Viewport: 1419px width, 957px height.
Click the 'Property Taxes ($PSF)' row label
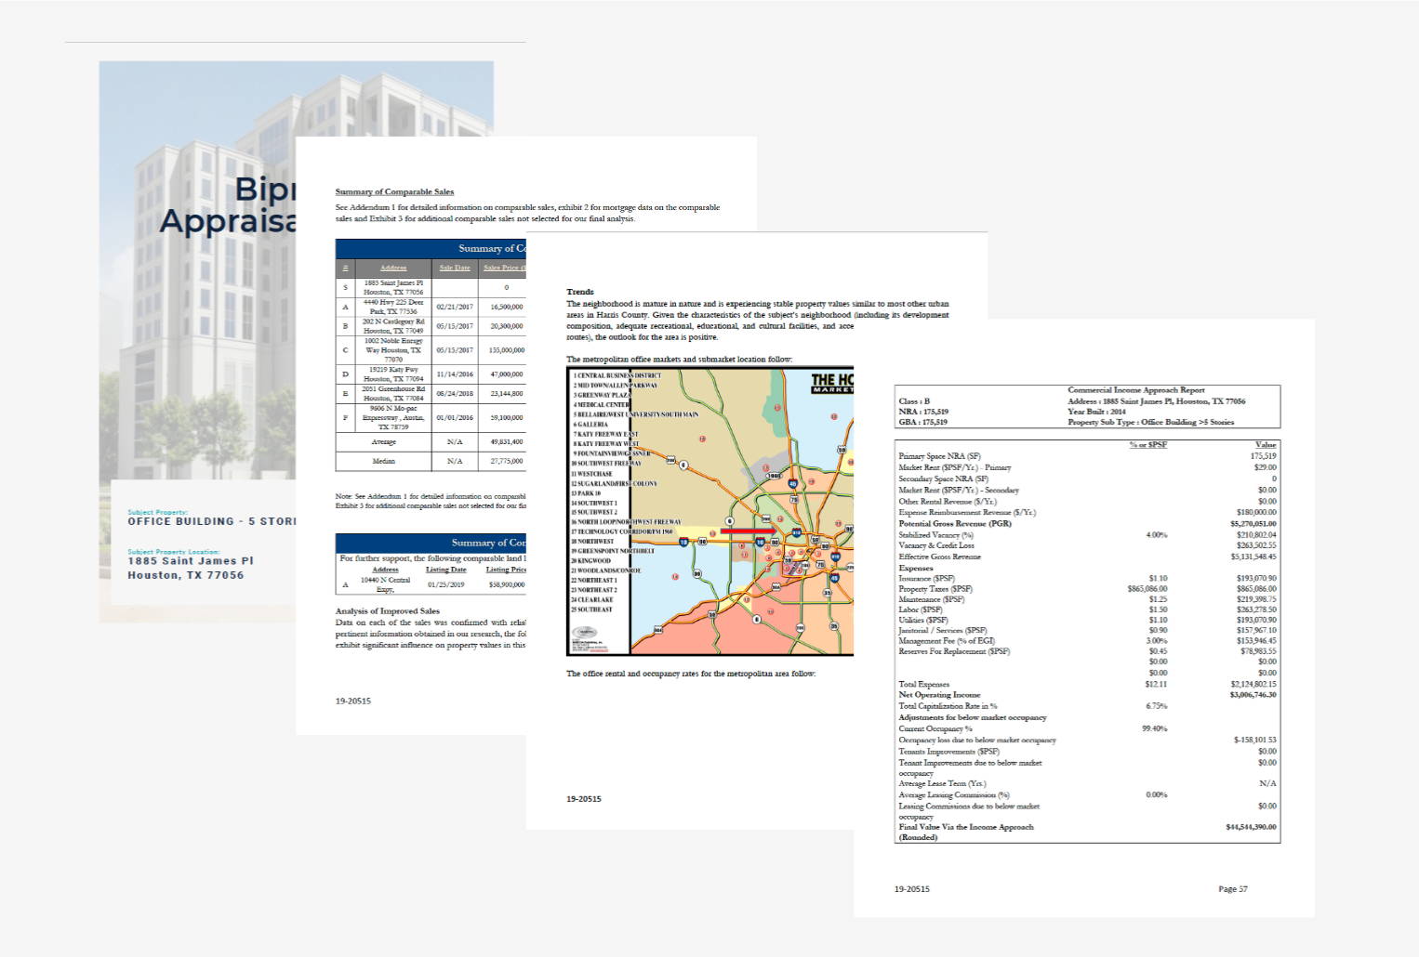[x=935, y=589]
